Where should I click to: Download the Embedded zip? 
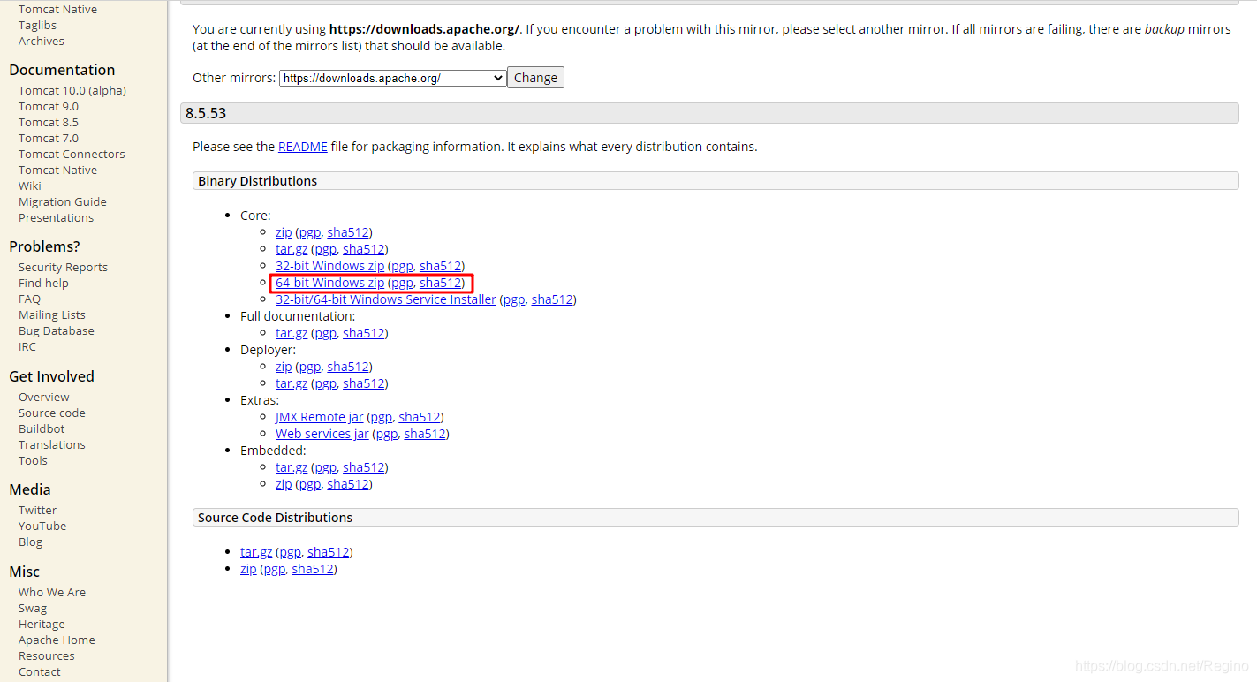(284, 484)
